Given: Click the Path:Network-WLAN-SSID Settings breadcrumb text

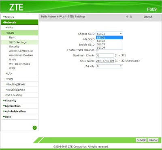Looking at the screenshot, I should pos(63,17).
